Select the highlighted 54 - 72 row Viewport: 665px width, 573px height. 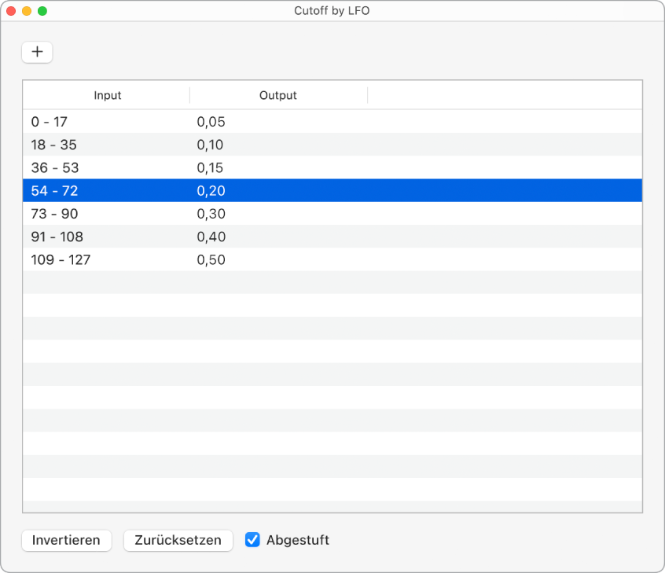coord(55,190)
